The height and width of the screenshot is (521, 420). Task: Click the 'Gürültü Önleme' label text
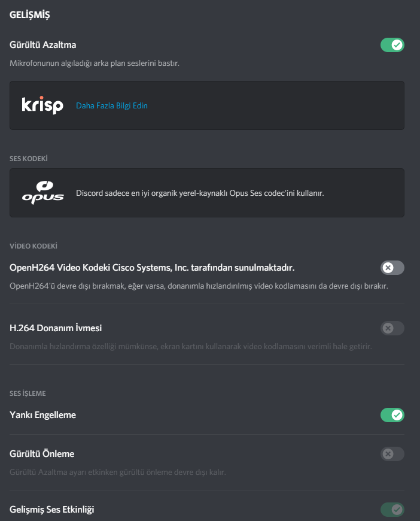(42, 454)
